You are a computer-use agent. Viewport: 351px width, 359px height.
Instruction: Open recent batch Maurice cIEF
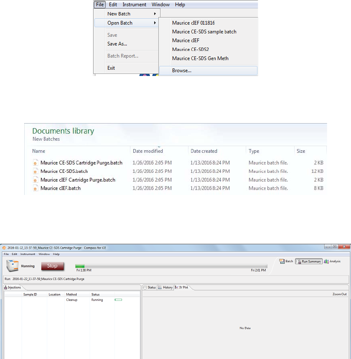tap(186, 40)
